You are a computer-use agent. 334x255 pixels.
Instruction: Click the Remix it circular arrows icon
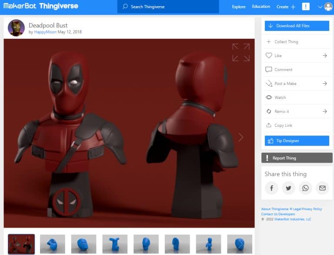[269, 111]
